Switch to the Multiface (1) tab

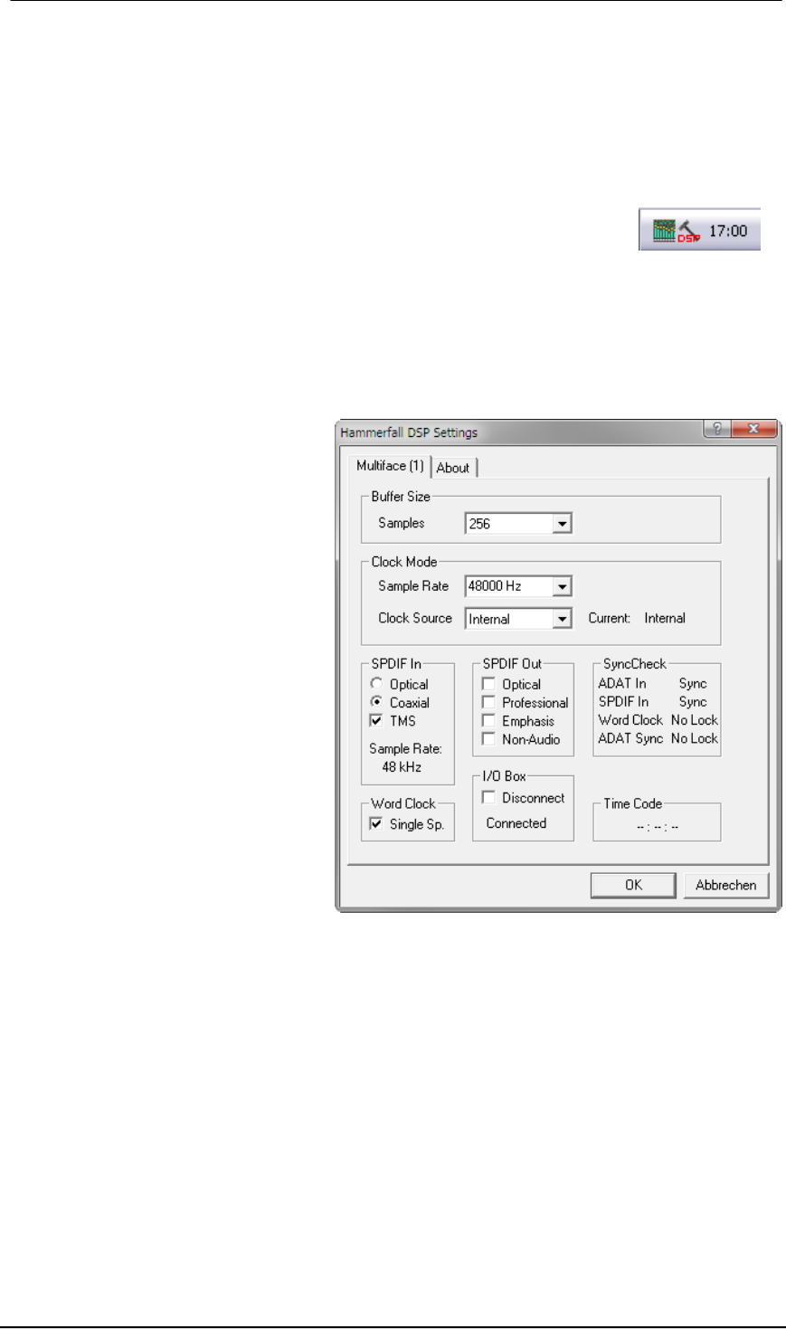[390, 466]
